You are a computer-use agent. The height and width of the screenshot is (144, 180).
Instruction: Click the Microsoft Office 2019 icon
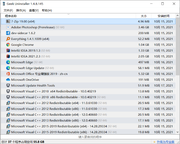(x=8, y=74)
